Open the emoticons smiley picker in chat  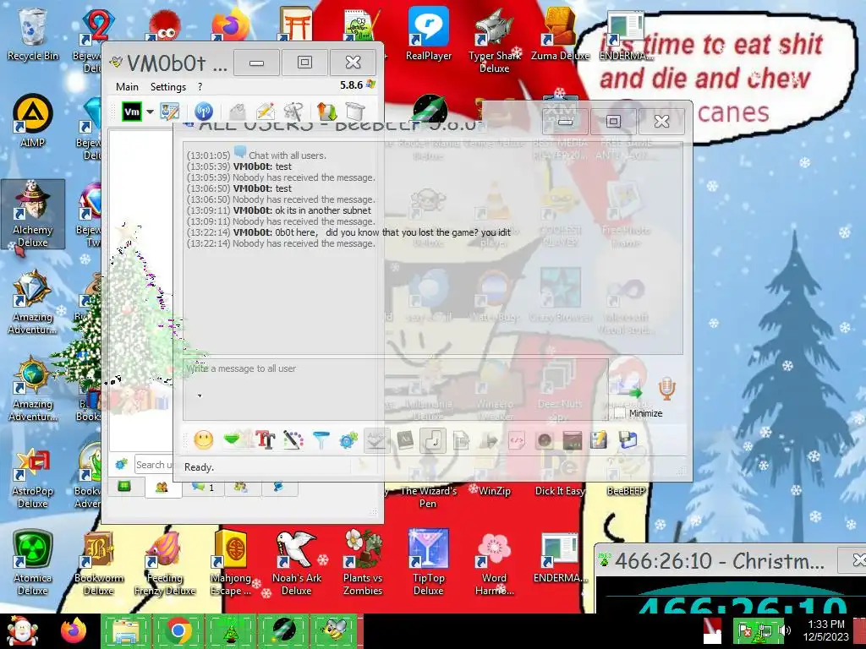coord(203,439)
